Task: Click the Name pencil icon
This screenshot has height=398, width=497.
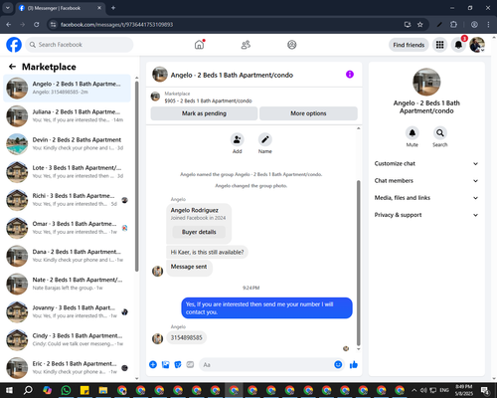Action: (265, 139)
